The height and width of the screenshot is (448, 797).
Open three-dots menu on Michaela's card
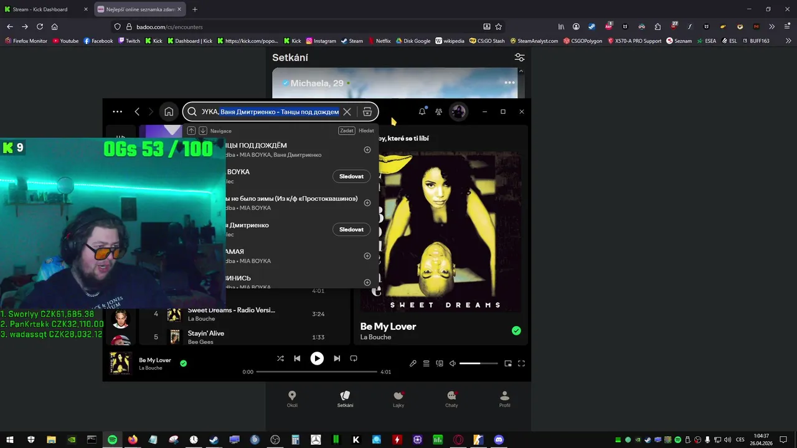click(x=509, y=83)
